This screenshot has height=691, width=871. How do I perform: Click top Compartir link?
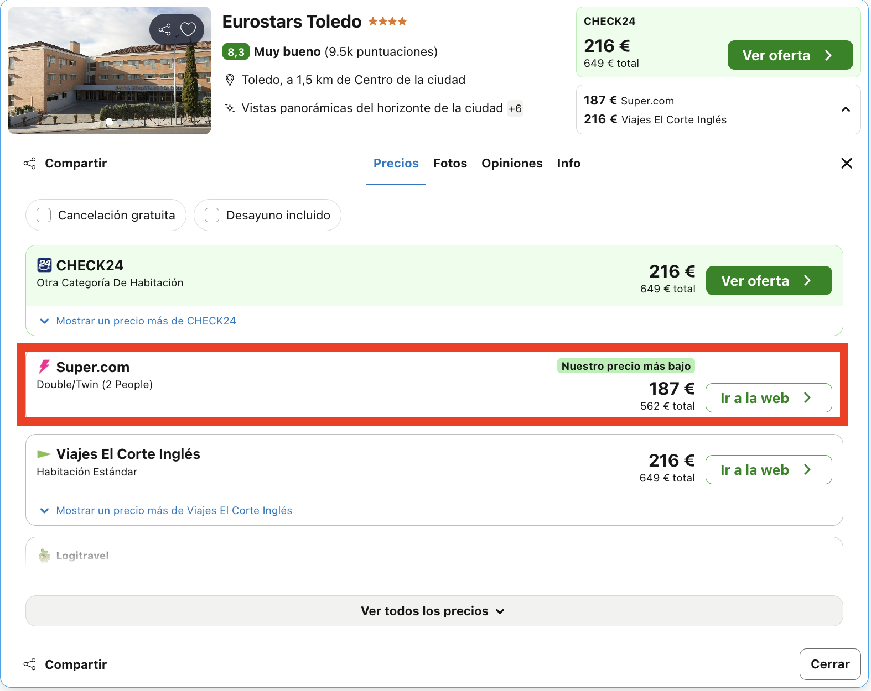(x=76, y=163)
